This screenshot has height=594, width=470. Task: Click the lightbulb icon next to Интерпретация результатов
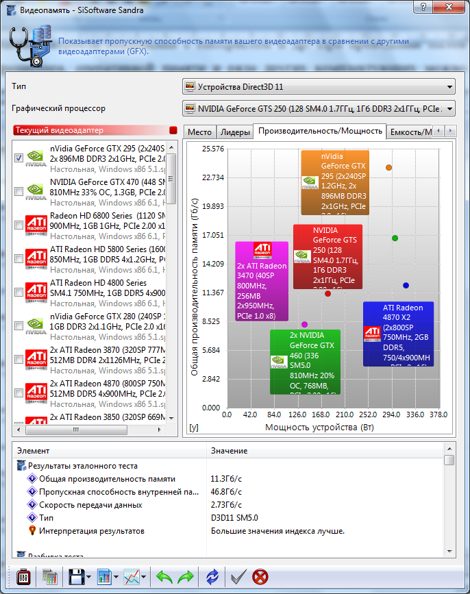coord(32,530)
